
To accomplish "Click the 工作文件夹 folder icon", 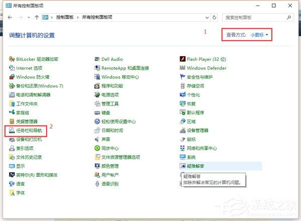I will pos(12,103).
